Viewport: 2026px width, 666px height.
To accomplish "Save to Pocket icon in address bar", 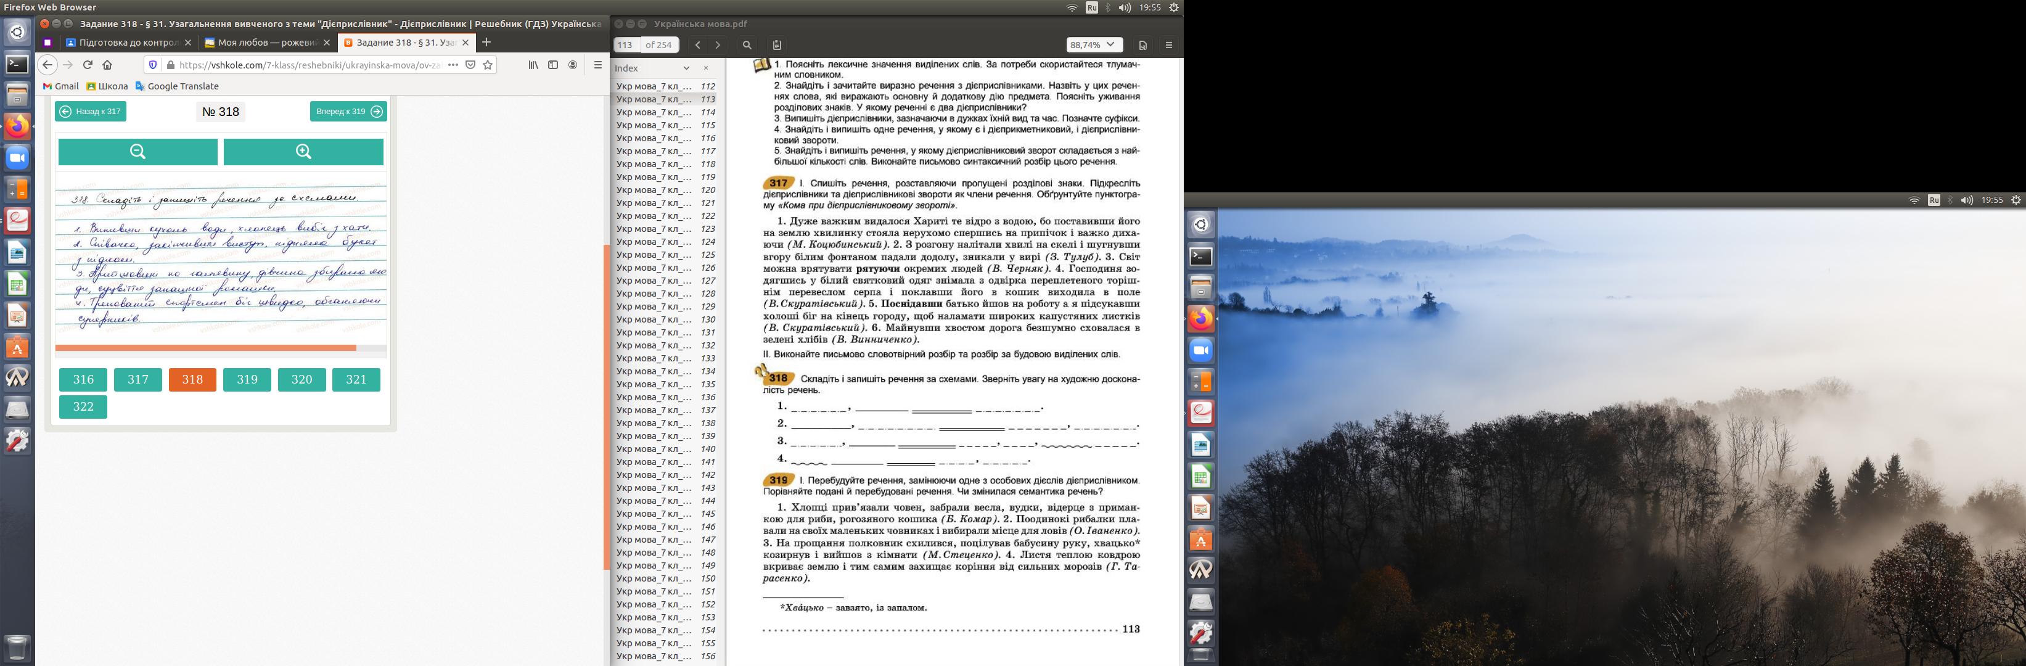I will coord(470,65).
